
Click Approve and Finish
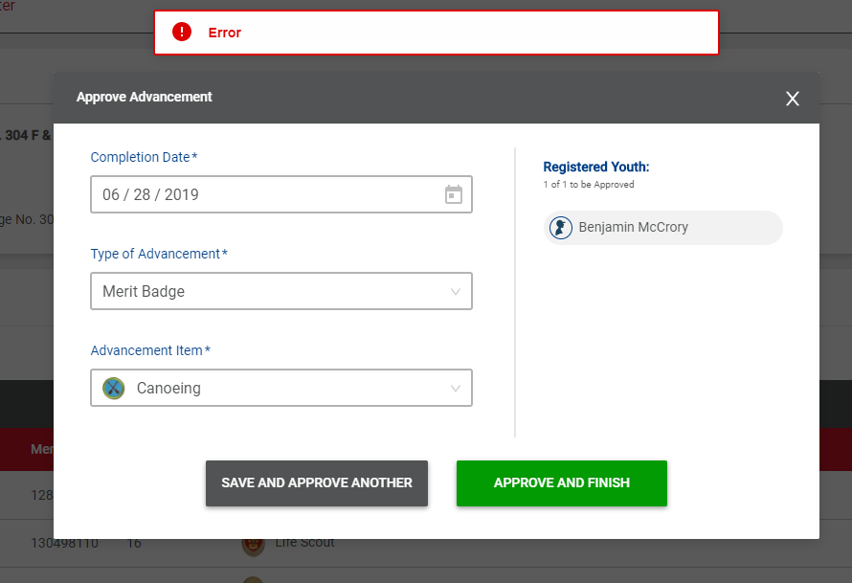tap(562, 483)
